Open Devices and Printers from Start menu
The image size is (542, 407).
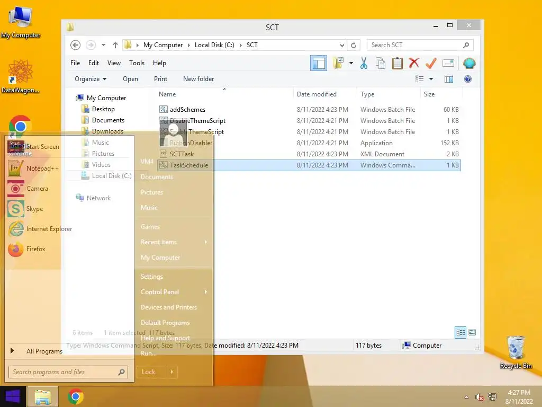tap(174, 307)
